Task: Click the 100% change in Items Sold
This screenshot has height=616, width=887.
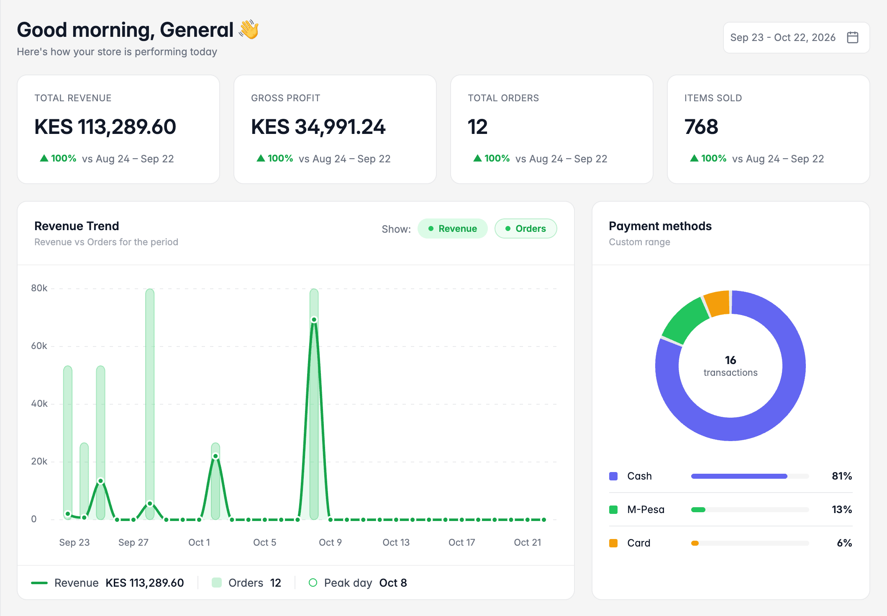Action: point(714,158)
